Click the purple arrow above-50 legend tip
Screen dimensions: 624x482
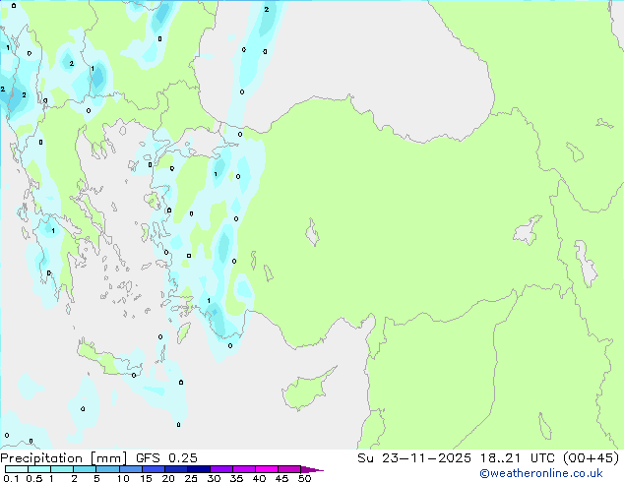coord(312,469)
